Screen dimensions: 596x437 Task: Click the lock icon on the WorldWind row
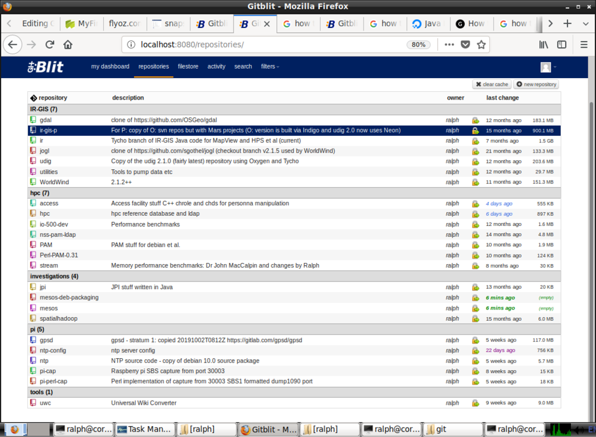pos(475,182)
